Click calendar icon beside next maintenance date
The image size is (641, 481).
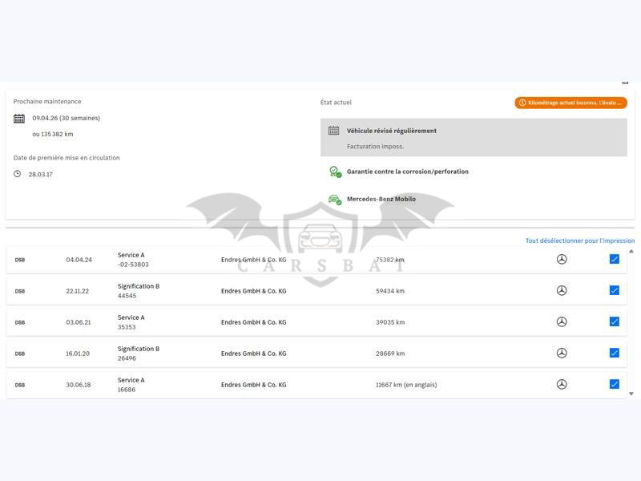(19, 119)
